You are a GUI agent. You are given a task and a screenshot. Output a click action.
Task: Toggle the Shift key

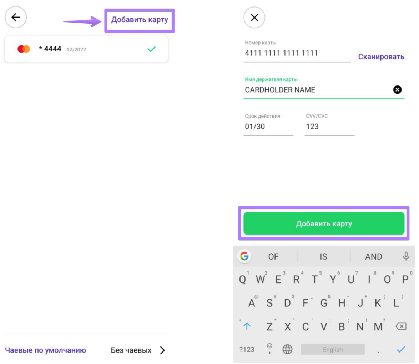(247, 326)
